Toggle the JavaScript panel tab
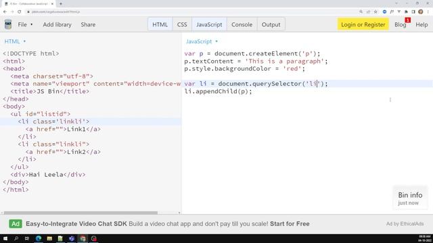Viewport: 433px width, 243px height. tap(209, 24)
